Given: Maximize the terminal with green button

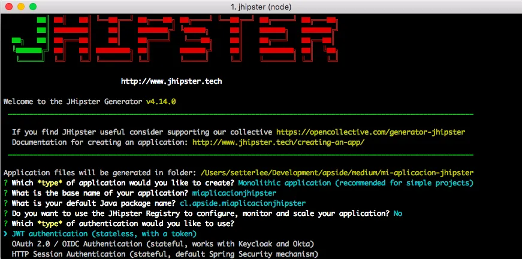Looking at the screenshot, I should (33, 7).
